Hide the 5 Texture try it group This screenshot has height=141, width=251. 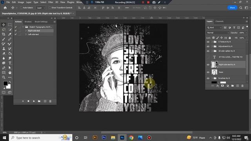[208, 42]
